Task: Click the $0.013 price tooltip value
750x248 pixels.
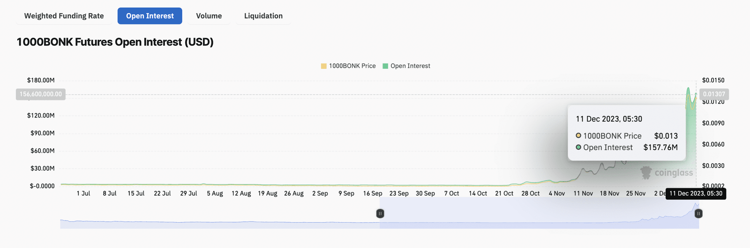Action: tap(666, 136)
